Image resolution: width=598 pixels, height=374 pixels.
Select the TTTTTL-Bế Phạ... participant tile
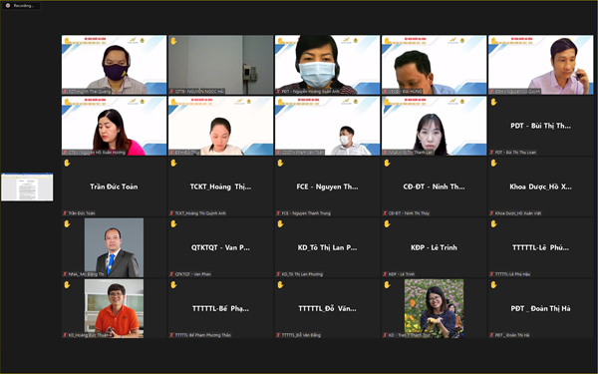coord(220,308)
